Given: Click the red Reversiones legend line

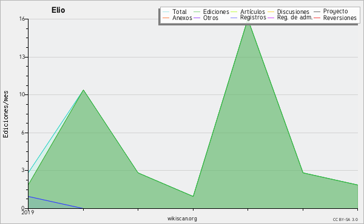Looking at the screenshot, I should (317, 18).
